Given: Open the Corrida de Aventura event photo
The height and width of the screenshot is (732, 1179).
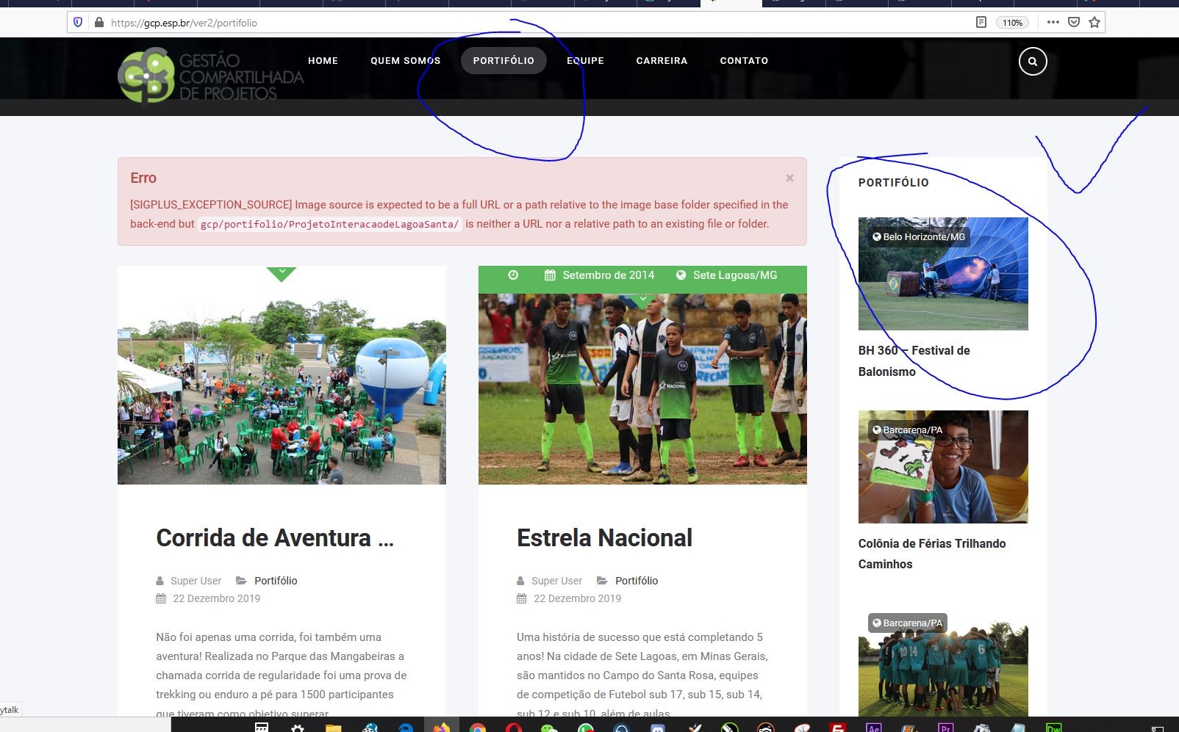Looking at the screenshot, I should [282, 375].
